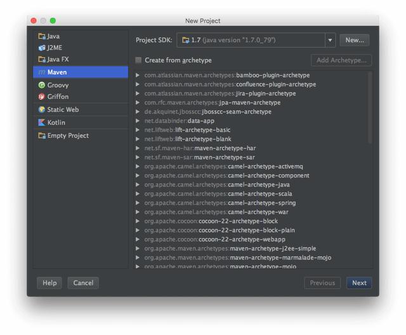Choose Groovy project type
This screenshot has width=406, height=335.
(x=81, y=85)
